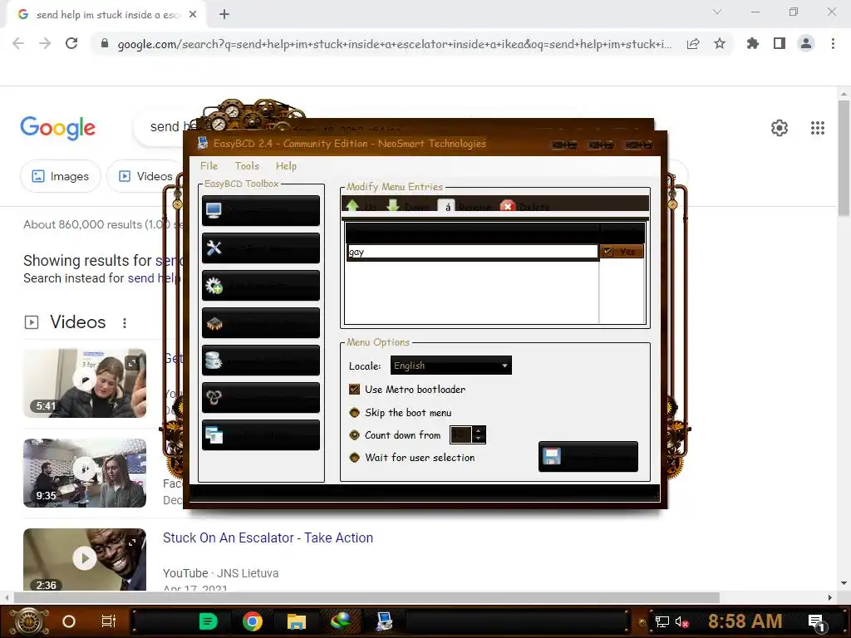The width and height of the screenshot is (851, 638).
Task: Open Chrome side panel
Action: pyautogui.click(x=780, y=43)
